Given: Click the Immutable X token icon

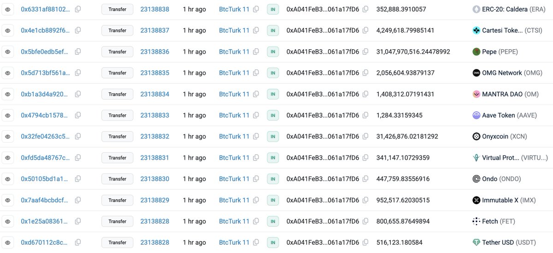Looking at the screenshot, I should click(477, 200).
